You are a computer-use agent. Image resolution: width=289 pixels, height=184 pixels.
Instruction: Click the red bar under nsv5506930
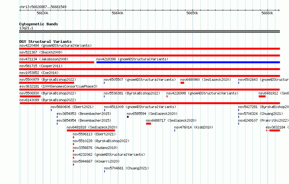[30, 96]
